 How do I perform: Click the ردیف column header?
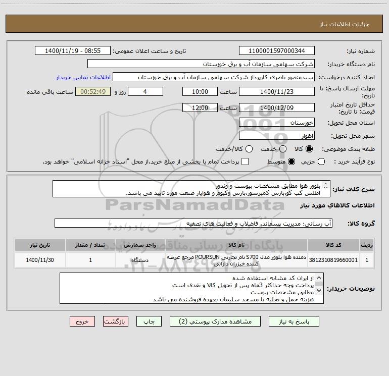point(367,245)
